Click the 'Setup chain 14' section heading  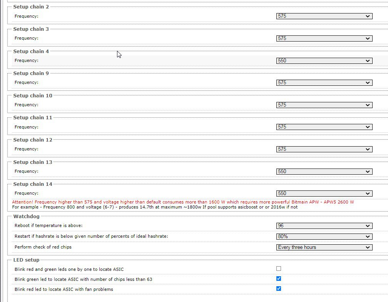click(x=33, y=184)
